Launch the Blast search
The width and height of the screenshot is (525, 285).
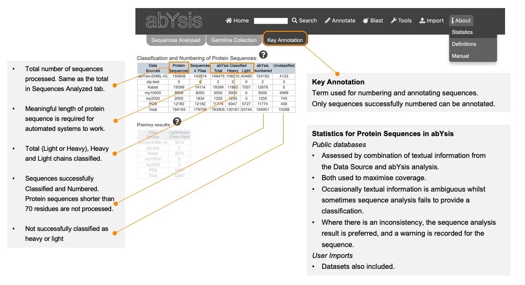click(373, 20)
